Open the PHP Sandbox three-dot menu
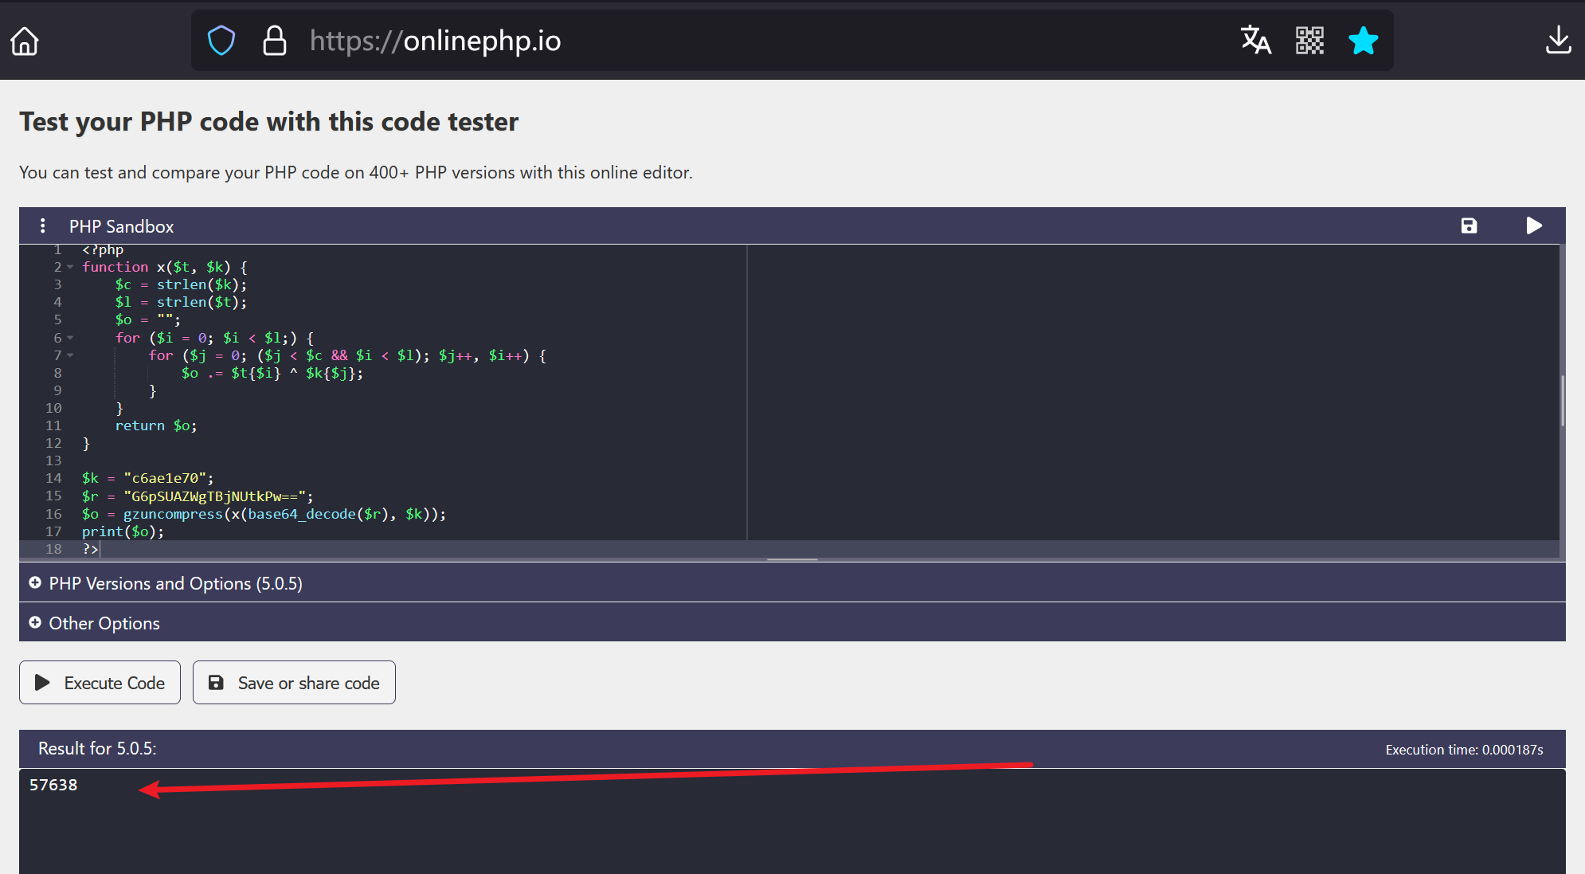This screenshot has width=1585, height=874. point(42,226)
